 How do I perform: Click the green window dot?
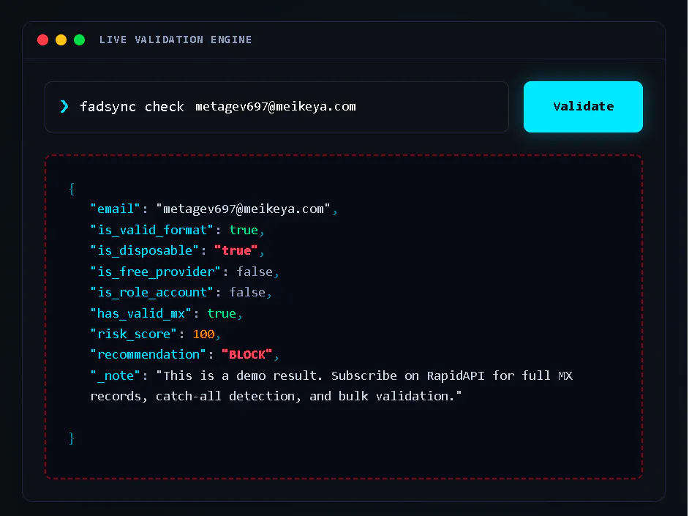[80, 40]
